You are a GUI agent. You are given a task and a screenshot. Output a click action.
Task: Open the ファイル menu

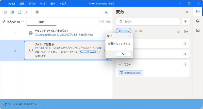pyautogui.click(x=12, y=4)
